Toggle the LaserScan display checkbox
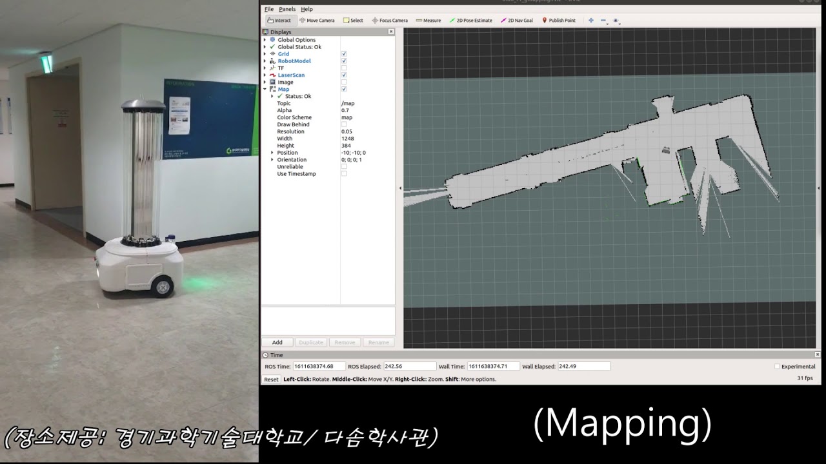 [x=344, y=75]
